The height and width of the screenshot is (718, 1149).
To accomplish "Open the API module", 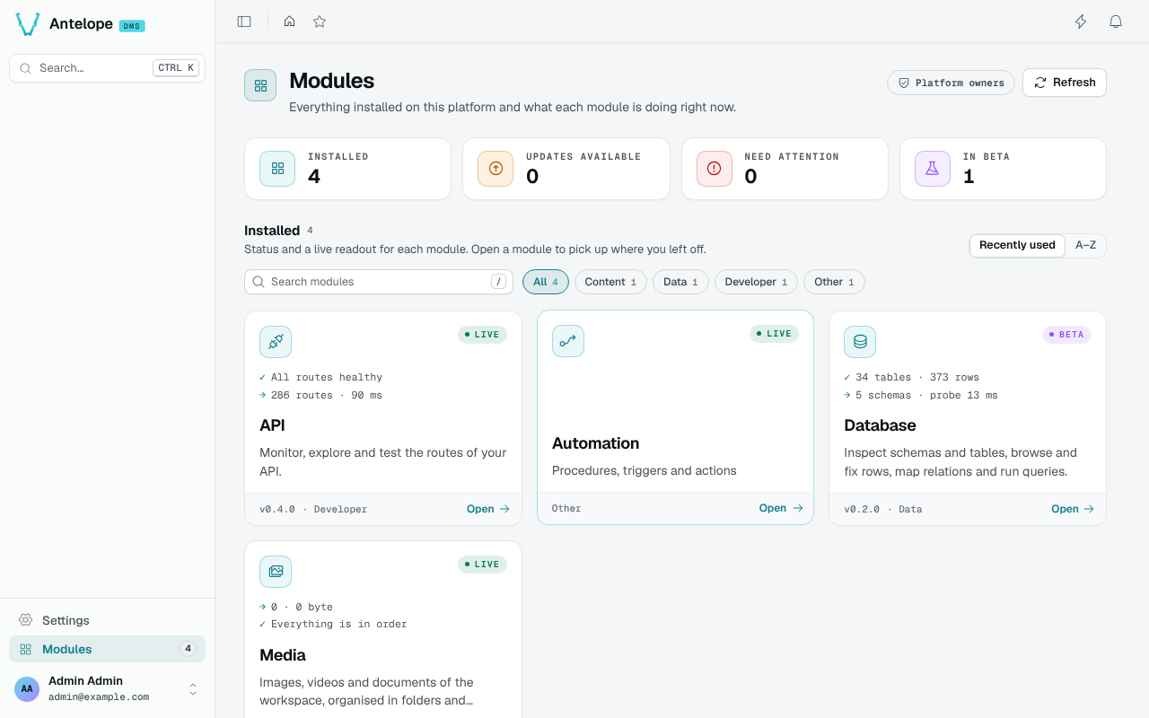I will (488, 509).
